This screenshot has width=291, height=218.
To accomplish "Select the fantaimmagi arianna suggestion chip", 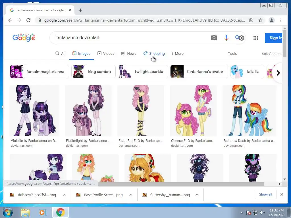I will pos(39,72).
